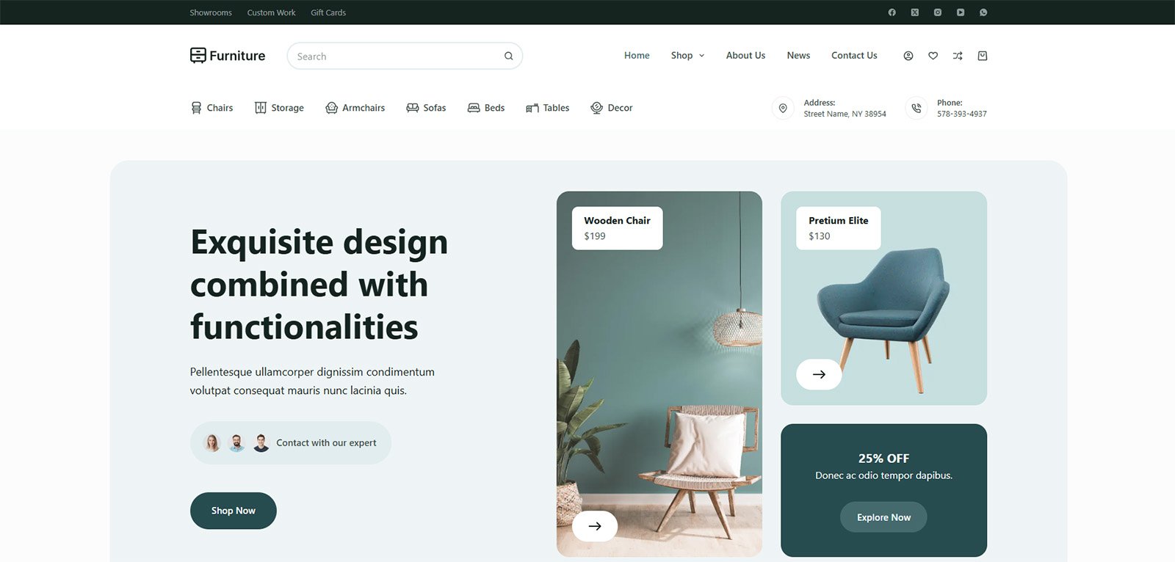Open the user account icon
This screenshot has height=562, width=1175.
click(908, 56)
